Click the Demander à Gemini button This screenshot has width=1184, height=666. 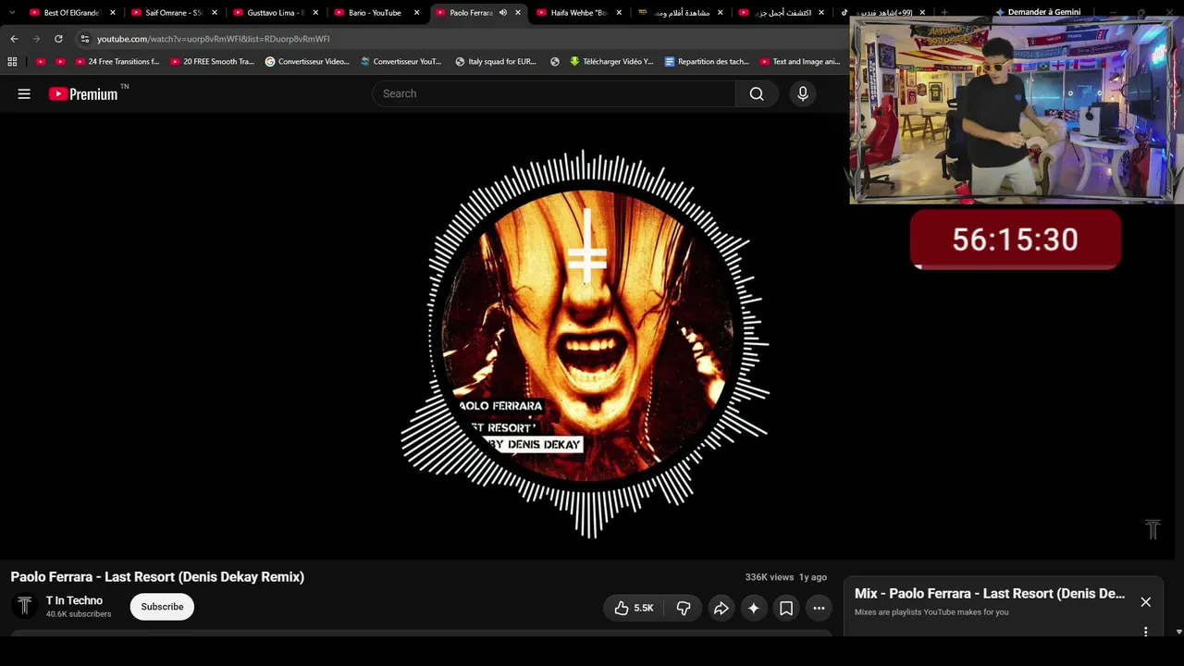tap(1037, 12)
